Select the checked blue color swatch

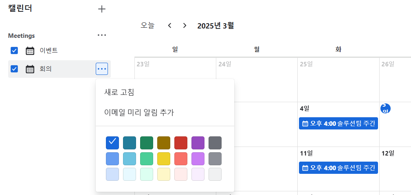point(112,143)
